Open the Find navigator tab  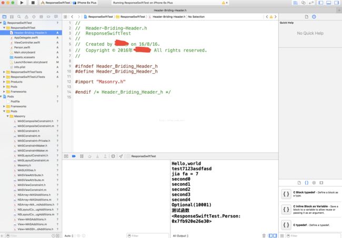pos(19,17)
